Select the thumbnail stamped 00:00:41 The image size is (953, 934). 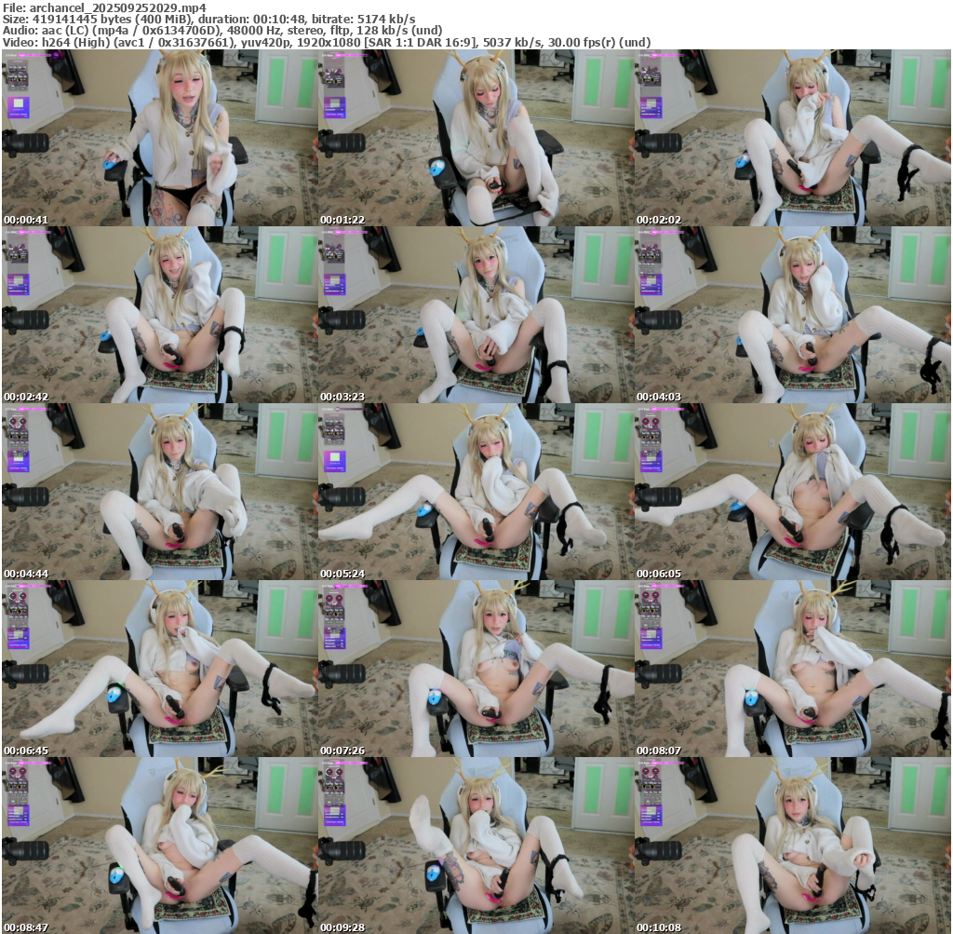pyautogui.click(x=159, y=138)
